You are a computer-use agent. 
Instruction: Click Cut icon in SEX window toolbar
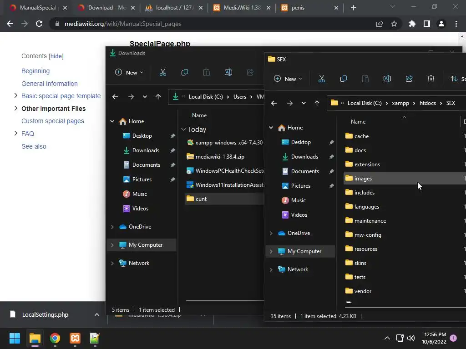(322, 79)
